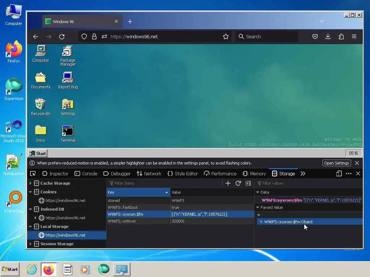Select the W96FS::w96ver row
Screen dimensions: 370x277
[180, 221]
